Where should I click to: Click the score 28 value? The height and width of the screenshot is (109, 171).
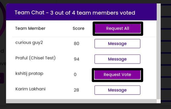(76, 90)
